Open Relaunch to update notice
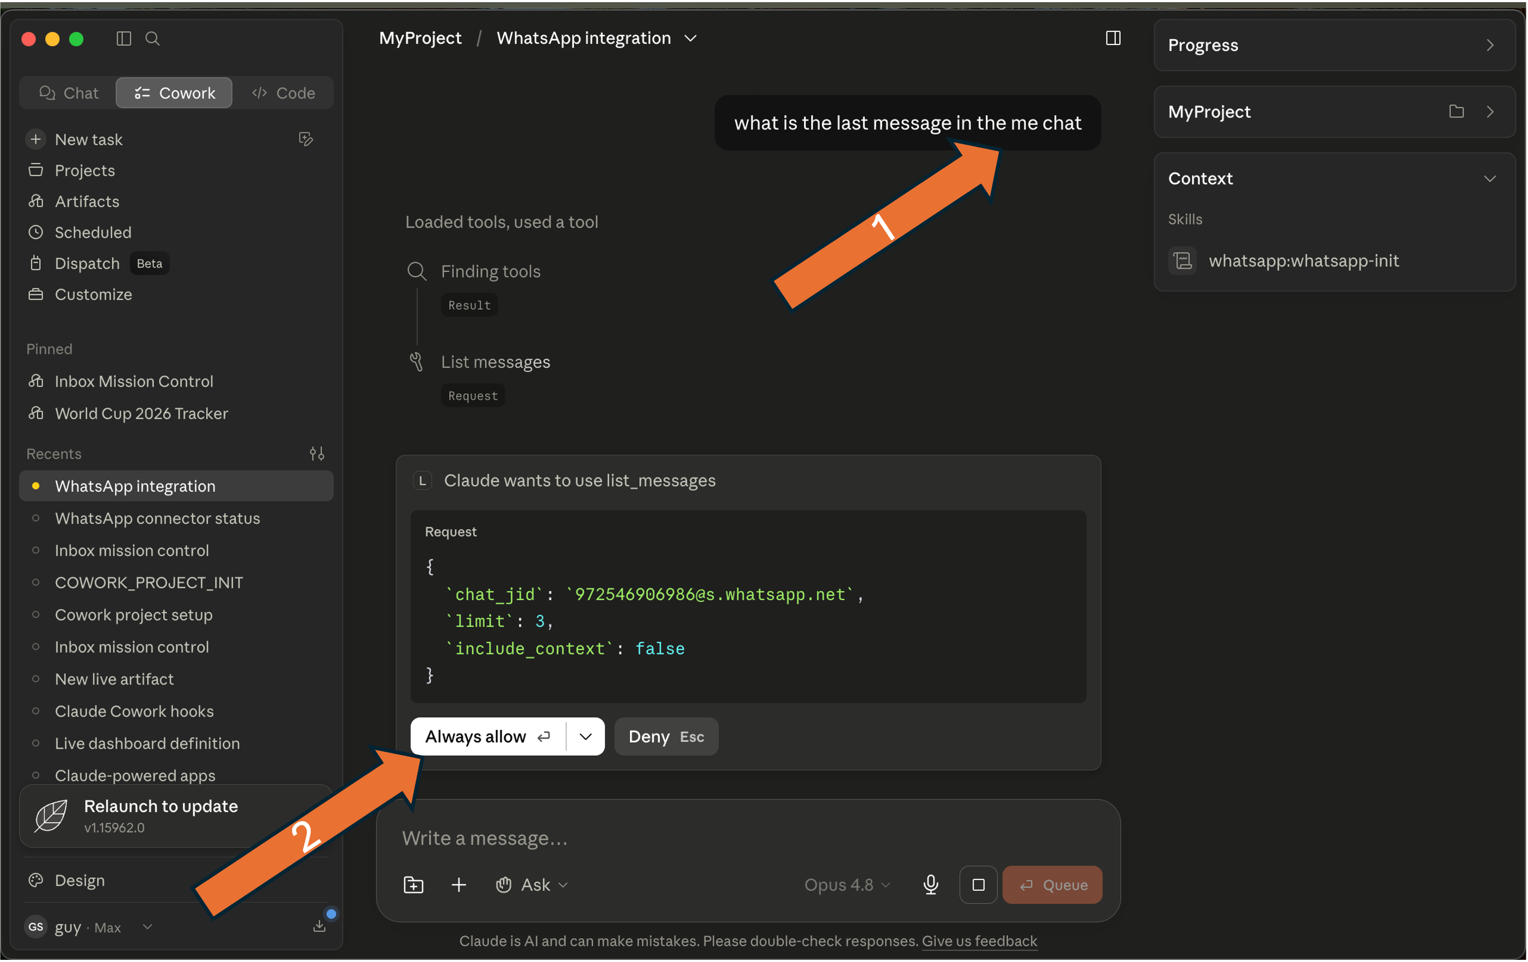The height and width of the screenshot is (962, 1528). [x=176, y=815]
